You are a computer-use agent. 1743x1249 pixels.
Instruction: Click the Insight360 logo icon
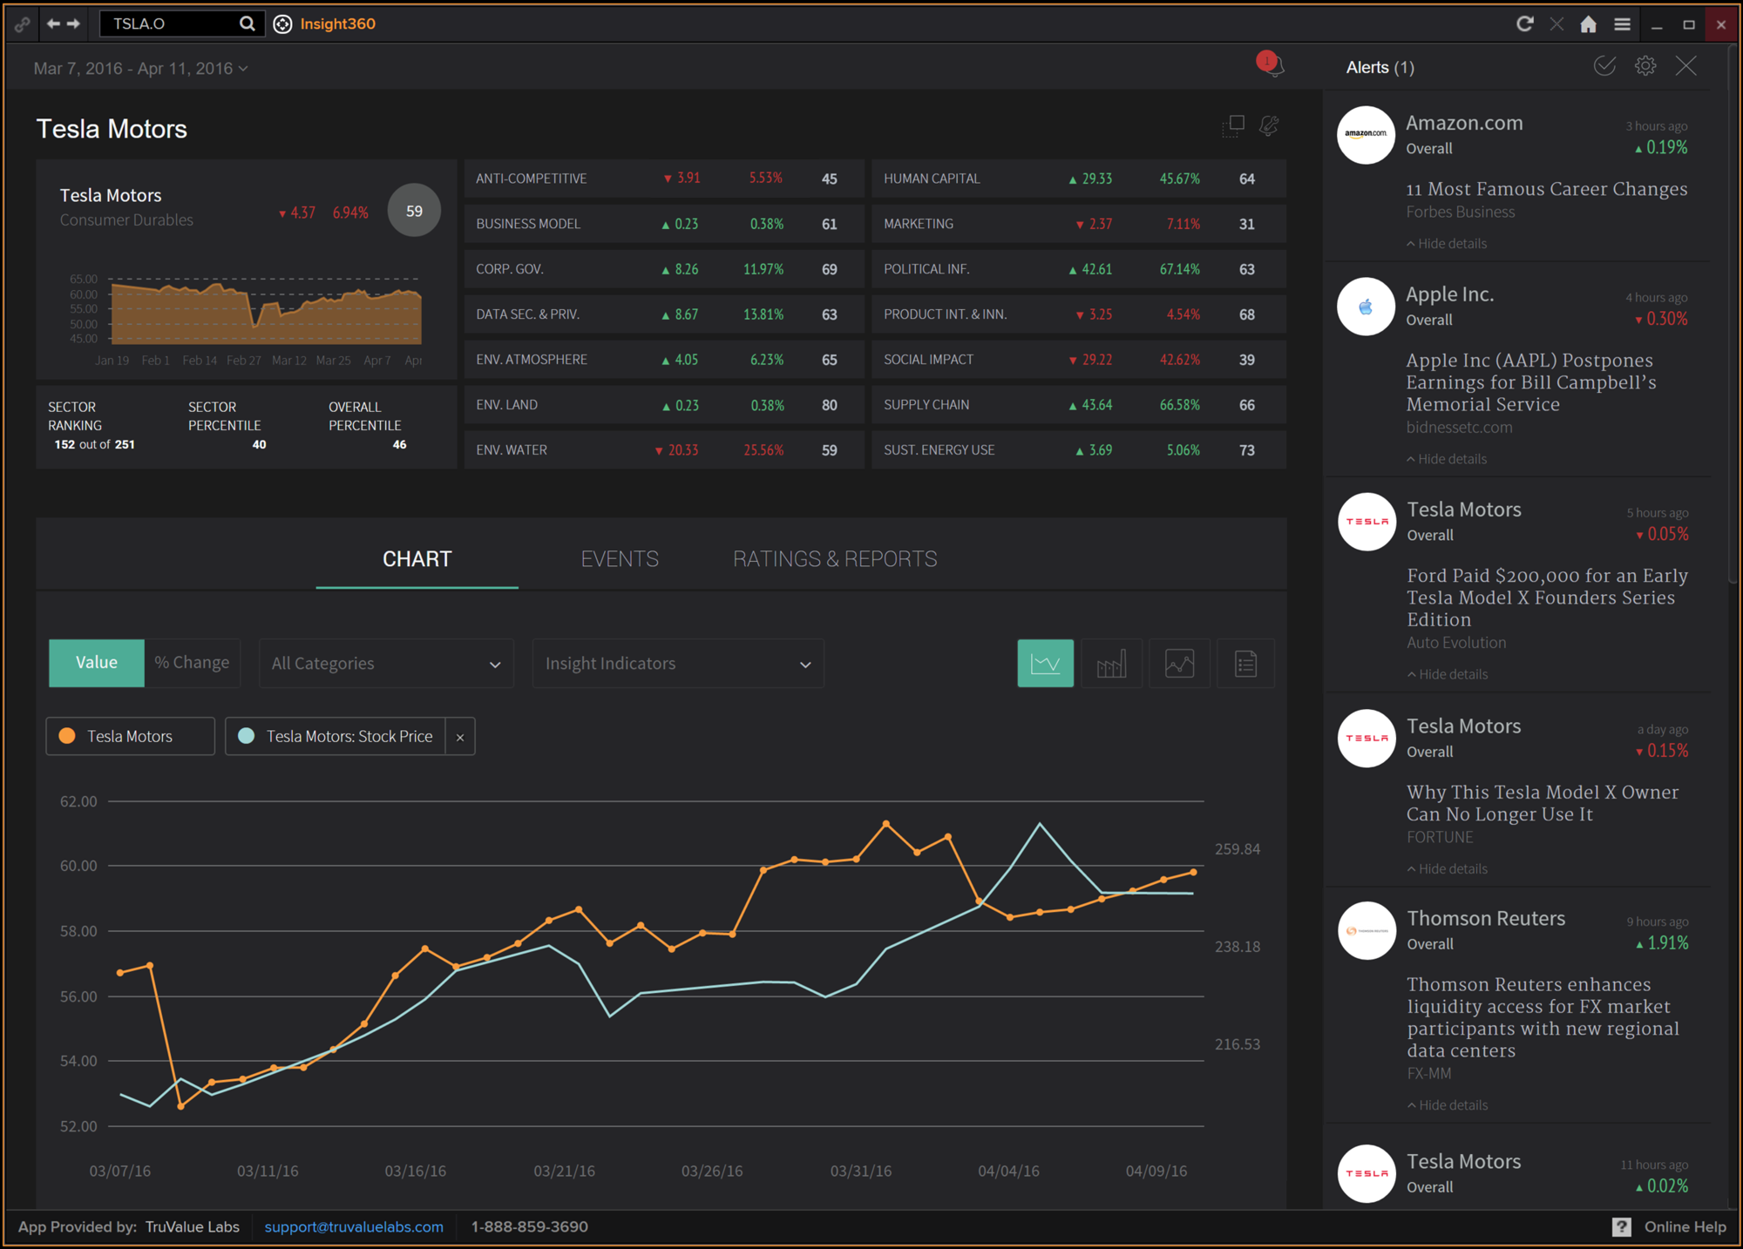coord(281,24)
